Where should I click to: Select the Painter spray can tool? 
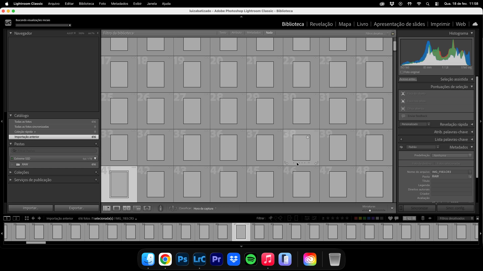[160, 208]
